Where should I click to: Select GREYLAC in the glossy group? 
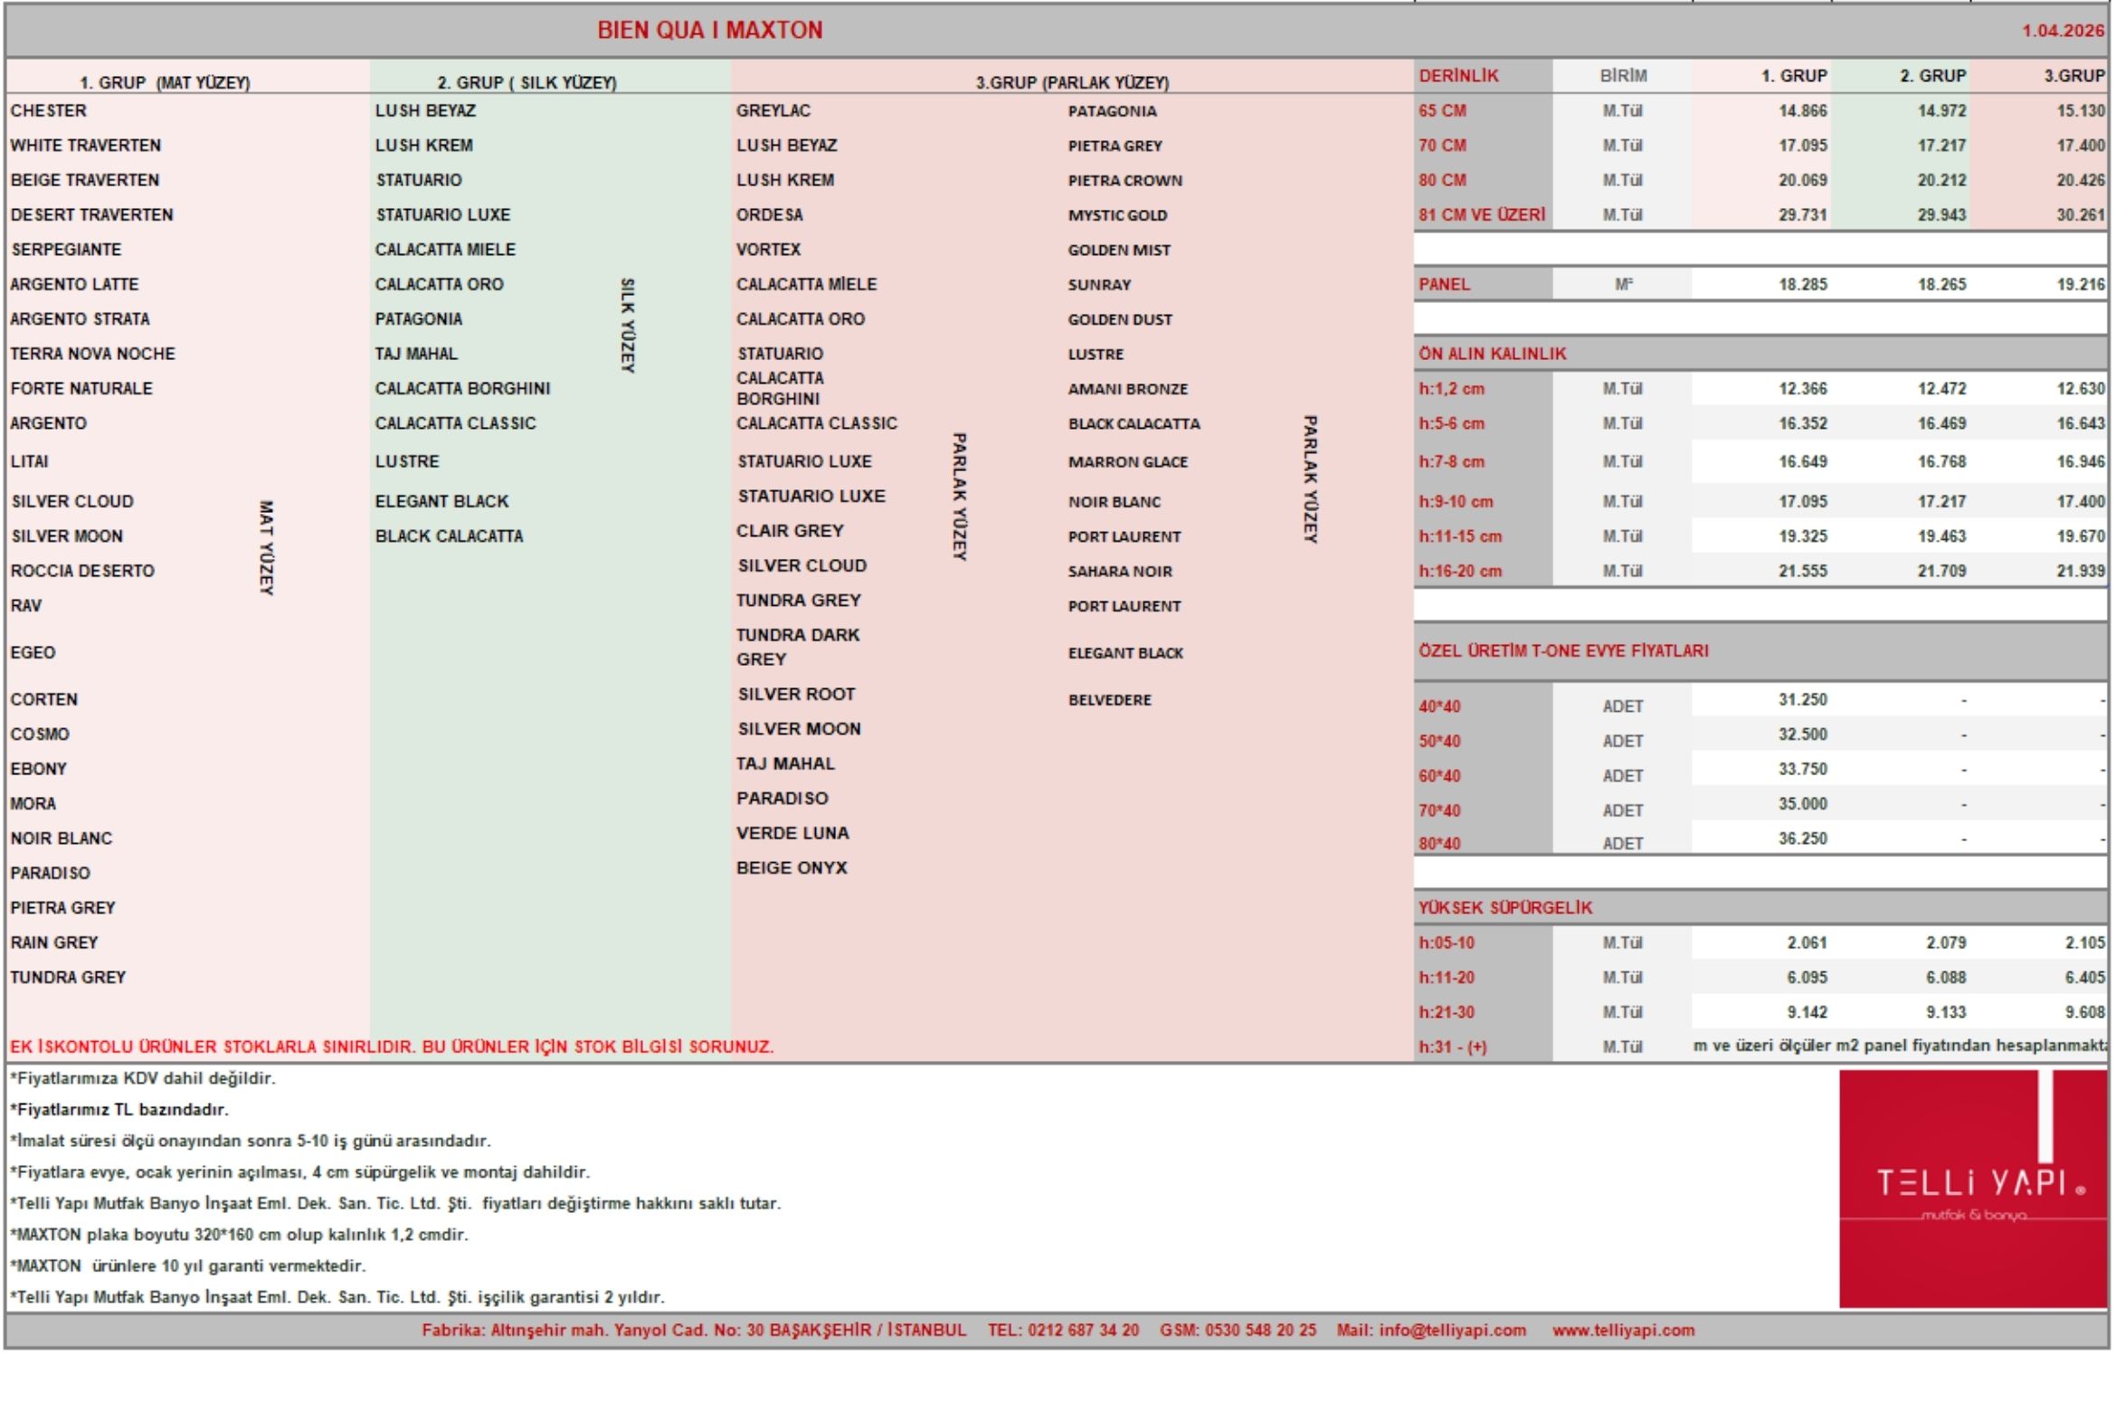click(773, 110)
